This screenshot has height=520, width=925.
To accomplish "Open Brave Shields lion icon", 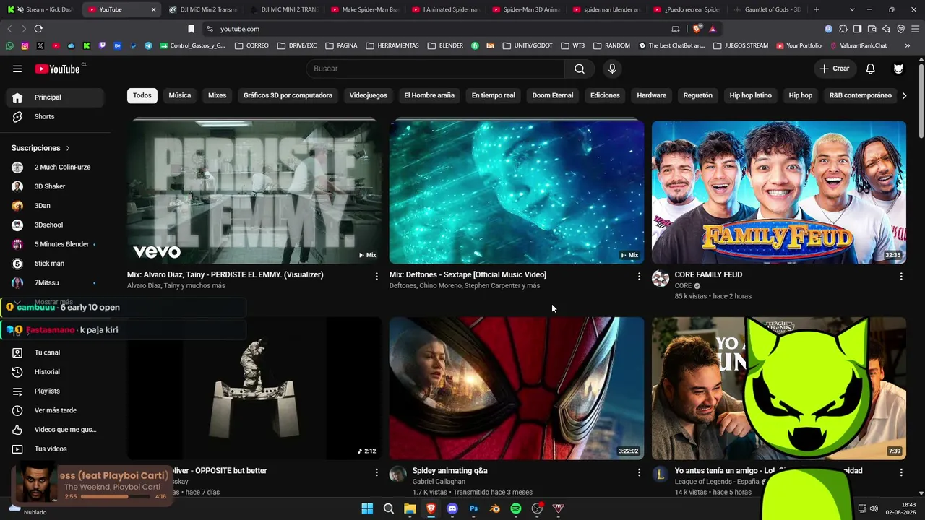I will [x=697, y=29].
